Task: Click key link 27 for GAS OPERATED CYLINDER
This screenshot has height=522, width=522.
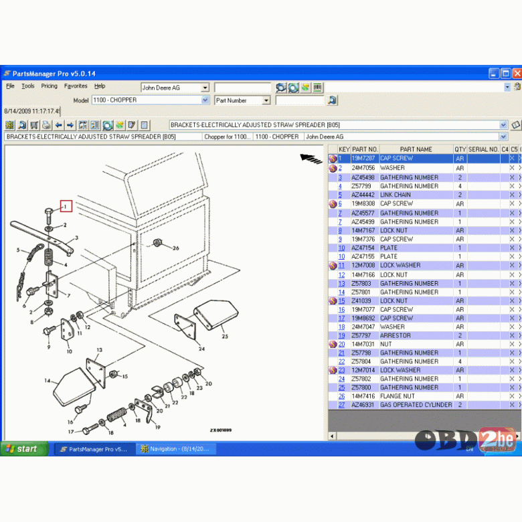Action: (341, 405)
